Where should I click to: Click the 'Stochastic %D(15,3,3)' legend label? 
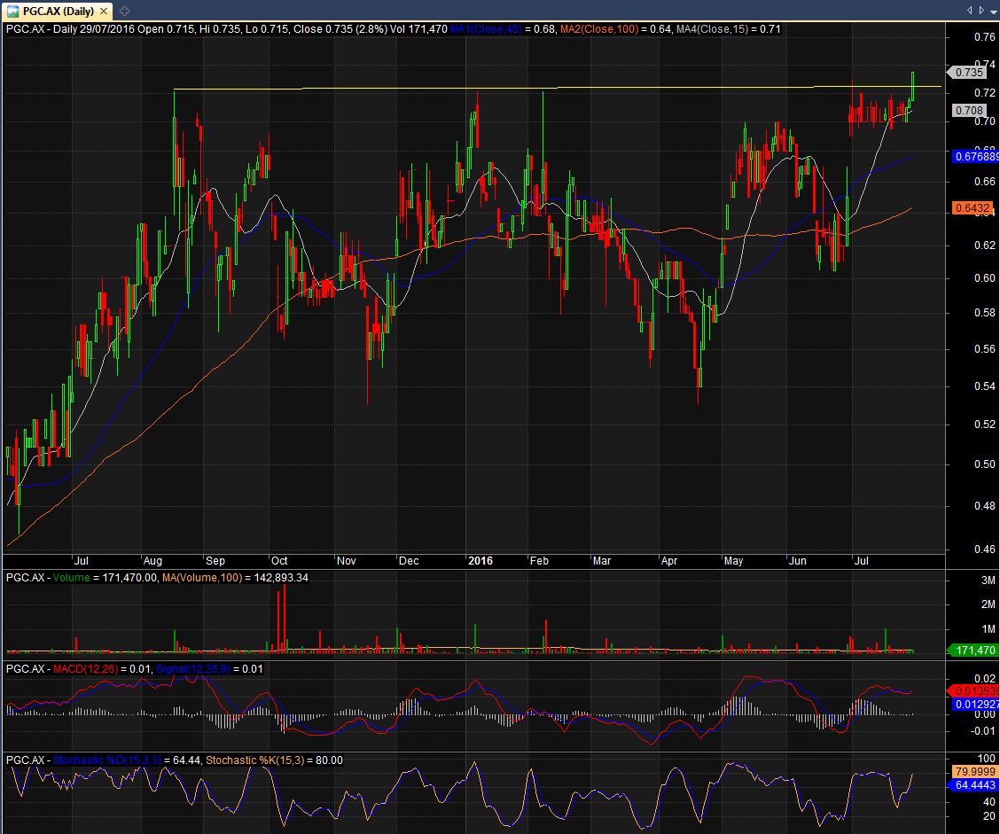(106, 760)
